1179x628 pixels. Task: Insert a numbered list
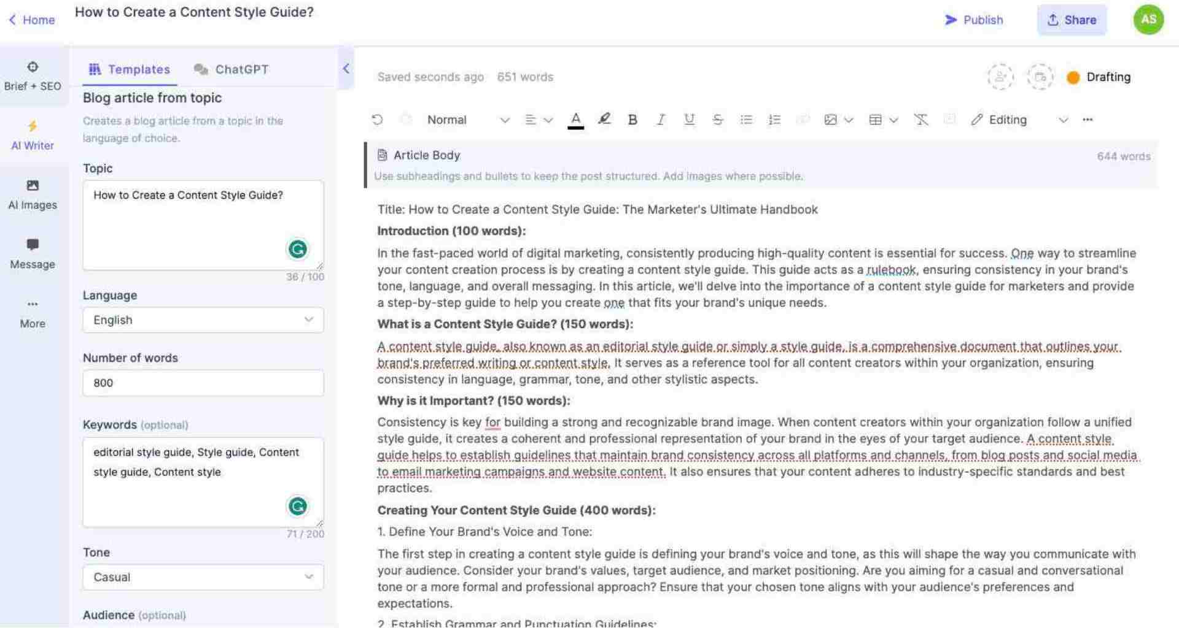(774, 120)
